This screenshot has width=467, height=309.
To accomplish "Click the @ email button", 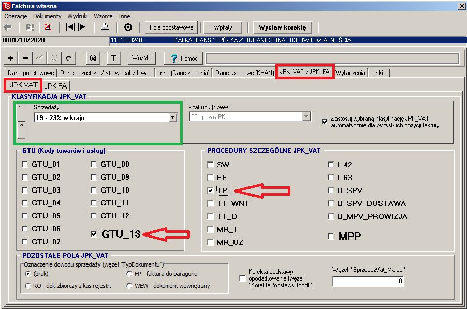I will point(93,58).
